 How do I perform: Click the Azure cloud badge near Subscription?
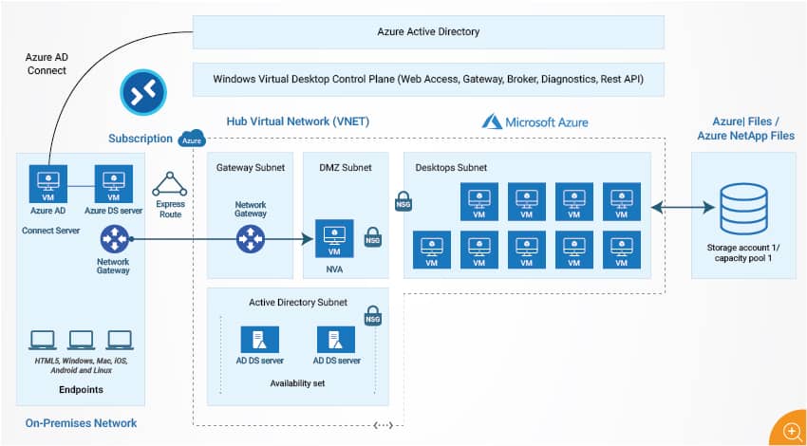(192, 138)
